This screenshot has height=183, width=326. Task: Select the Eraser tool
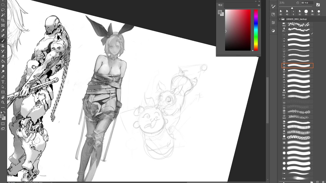click(x=3, y=56)
